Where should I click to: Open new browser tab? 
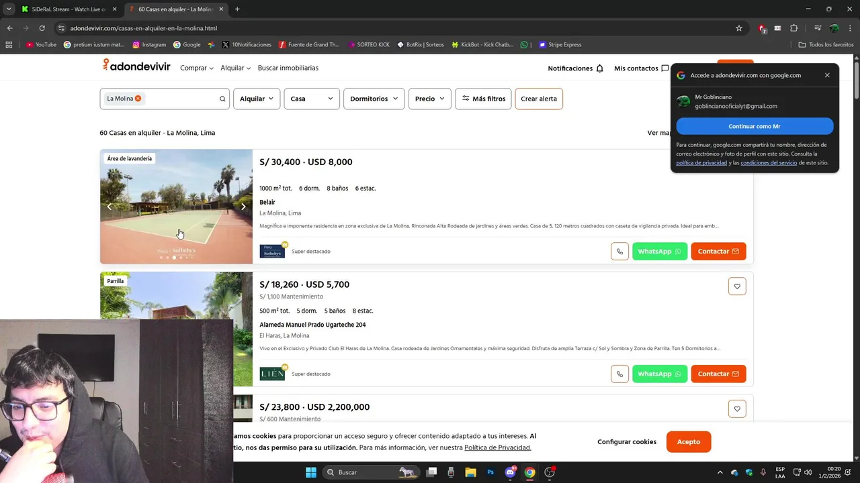point(237,9)
